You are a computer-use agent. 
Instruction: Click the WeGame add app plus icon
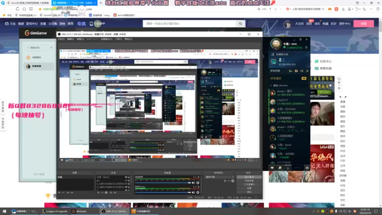coord(51,47)
